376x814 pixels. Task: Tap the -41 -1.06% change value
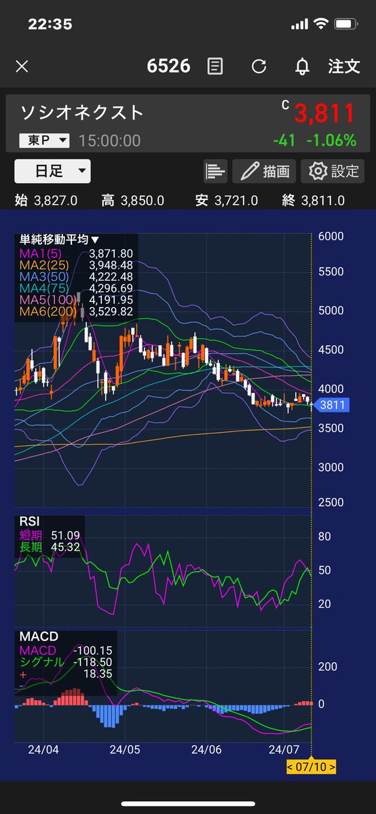coord(314,140)
